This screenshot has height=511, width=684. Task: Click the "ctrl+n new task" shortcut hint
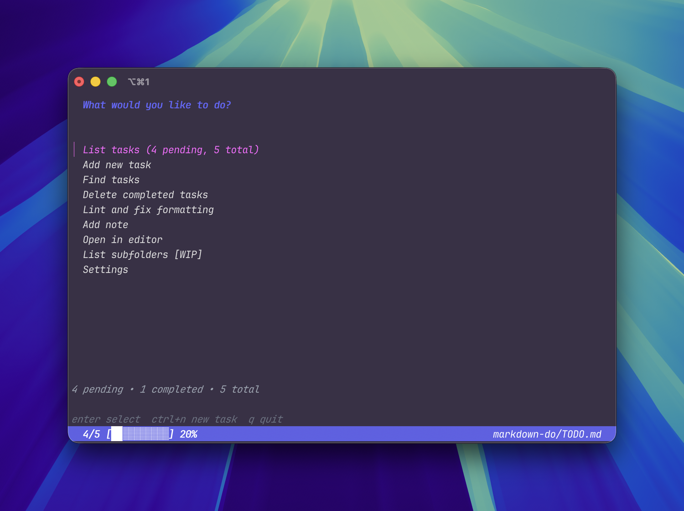(195, 419)
